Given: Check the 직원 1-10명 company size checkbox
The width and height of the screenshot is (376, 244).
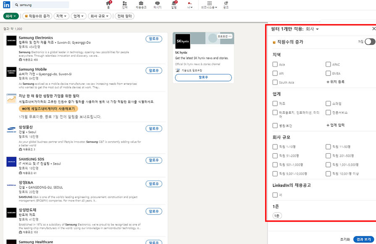Looking at the screenshot, I should 275,147.
